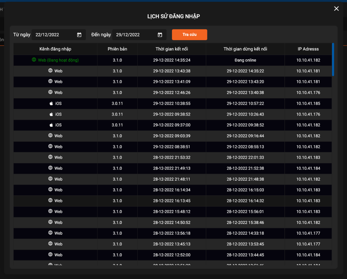Click the Thời gian dừng kết nối header
Viewport: 347px width, 279px height.
point(245,49)
